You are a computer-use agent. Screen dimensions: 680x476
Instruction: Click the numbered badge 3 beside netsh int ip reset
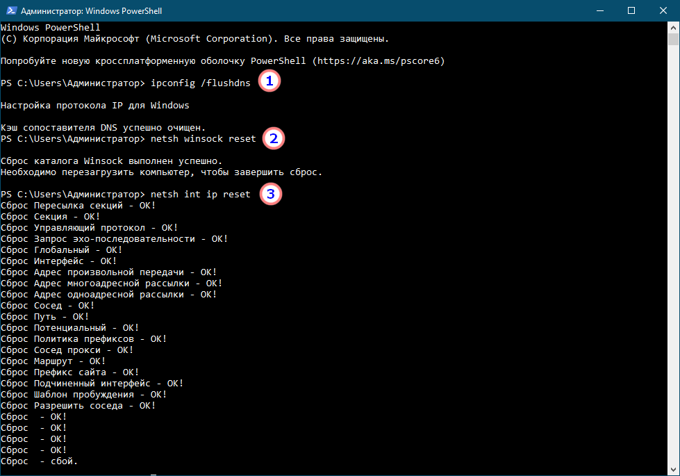270,194
